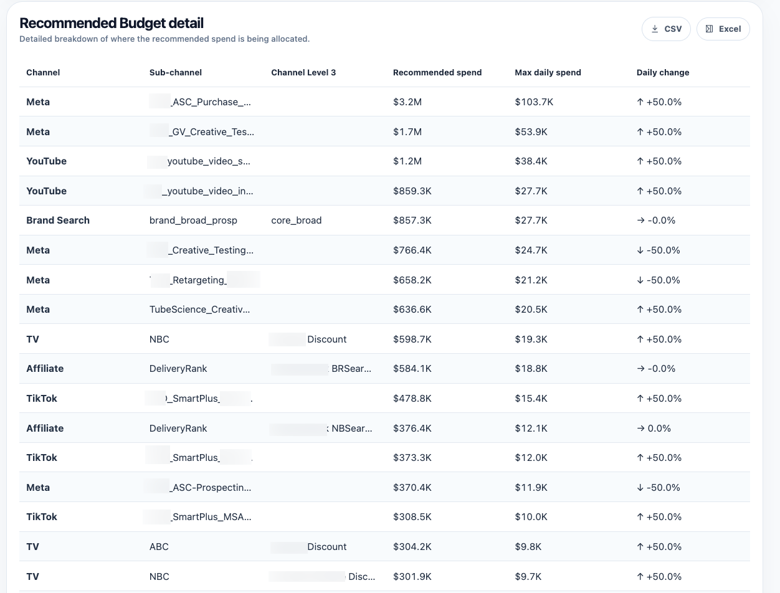This screenshot has width=780, height=593.
Task: Select the Recommended Budget detail heading
Action: (x=112, y=23)
